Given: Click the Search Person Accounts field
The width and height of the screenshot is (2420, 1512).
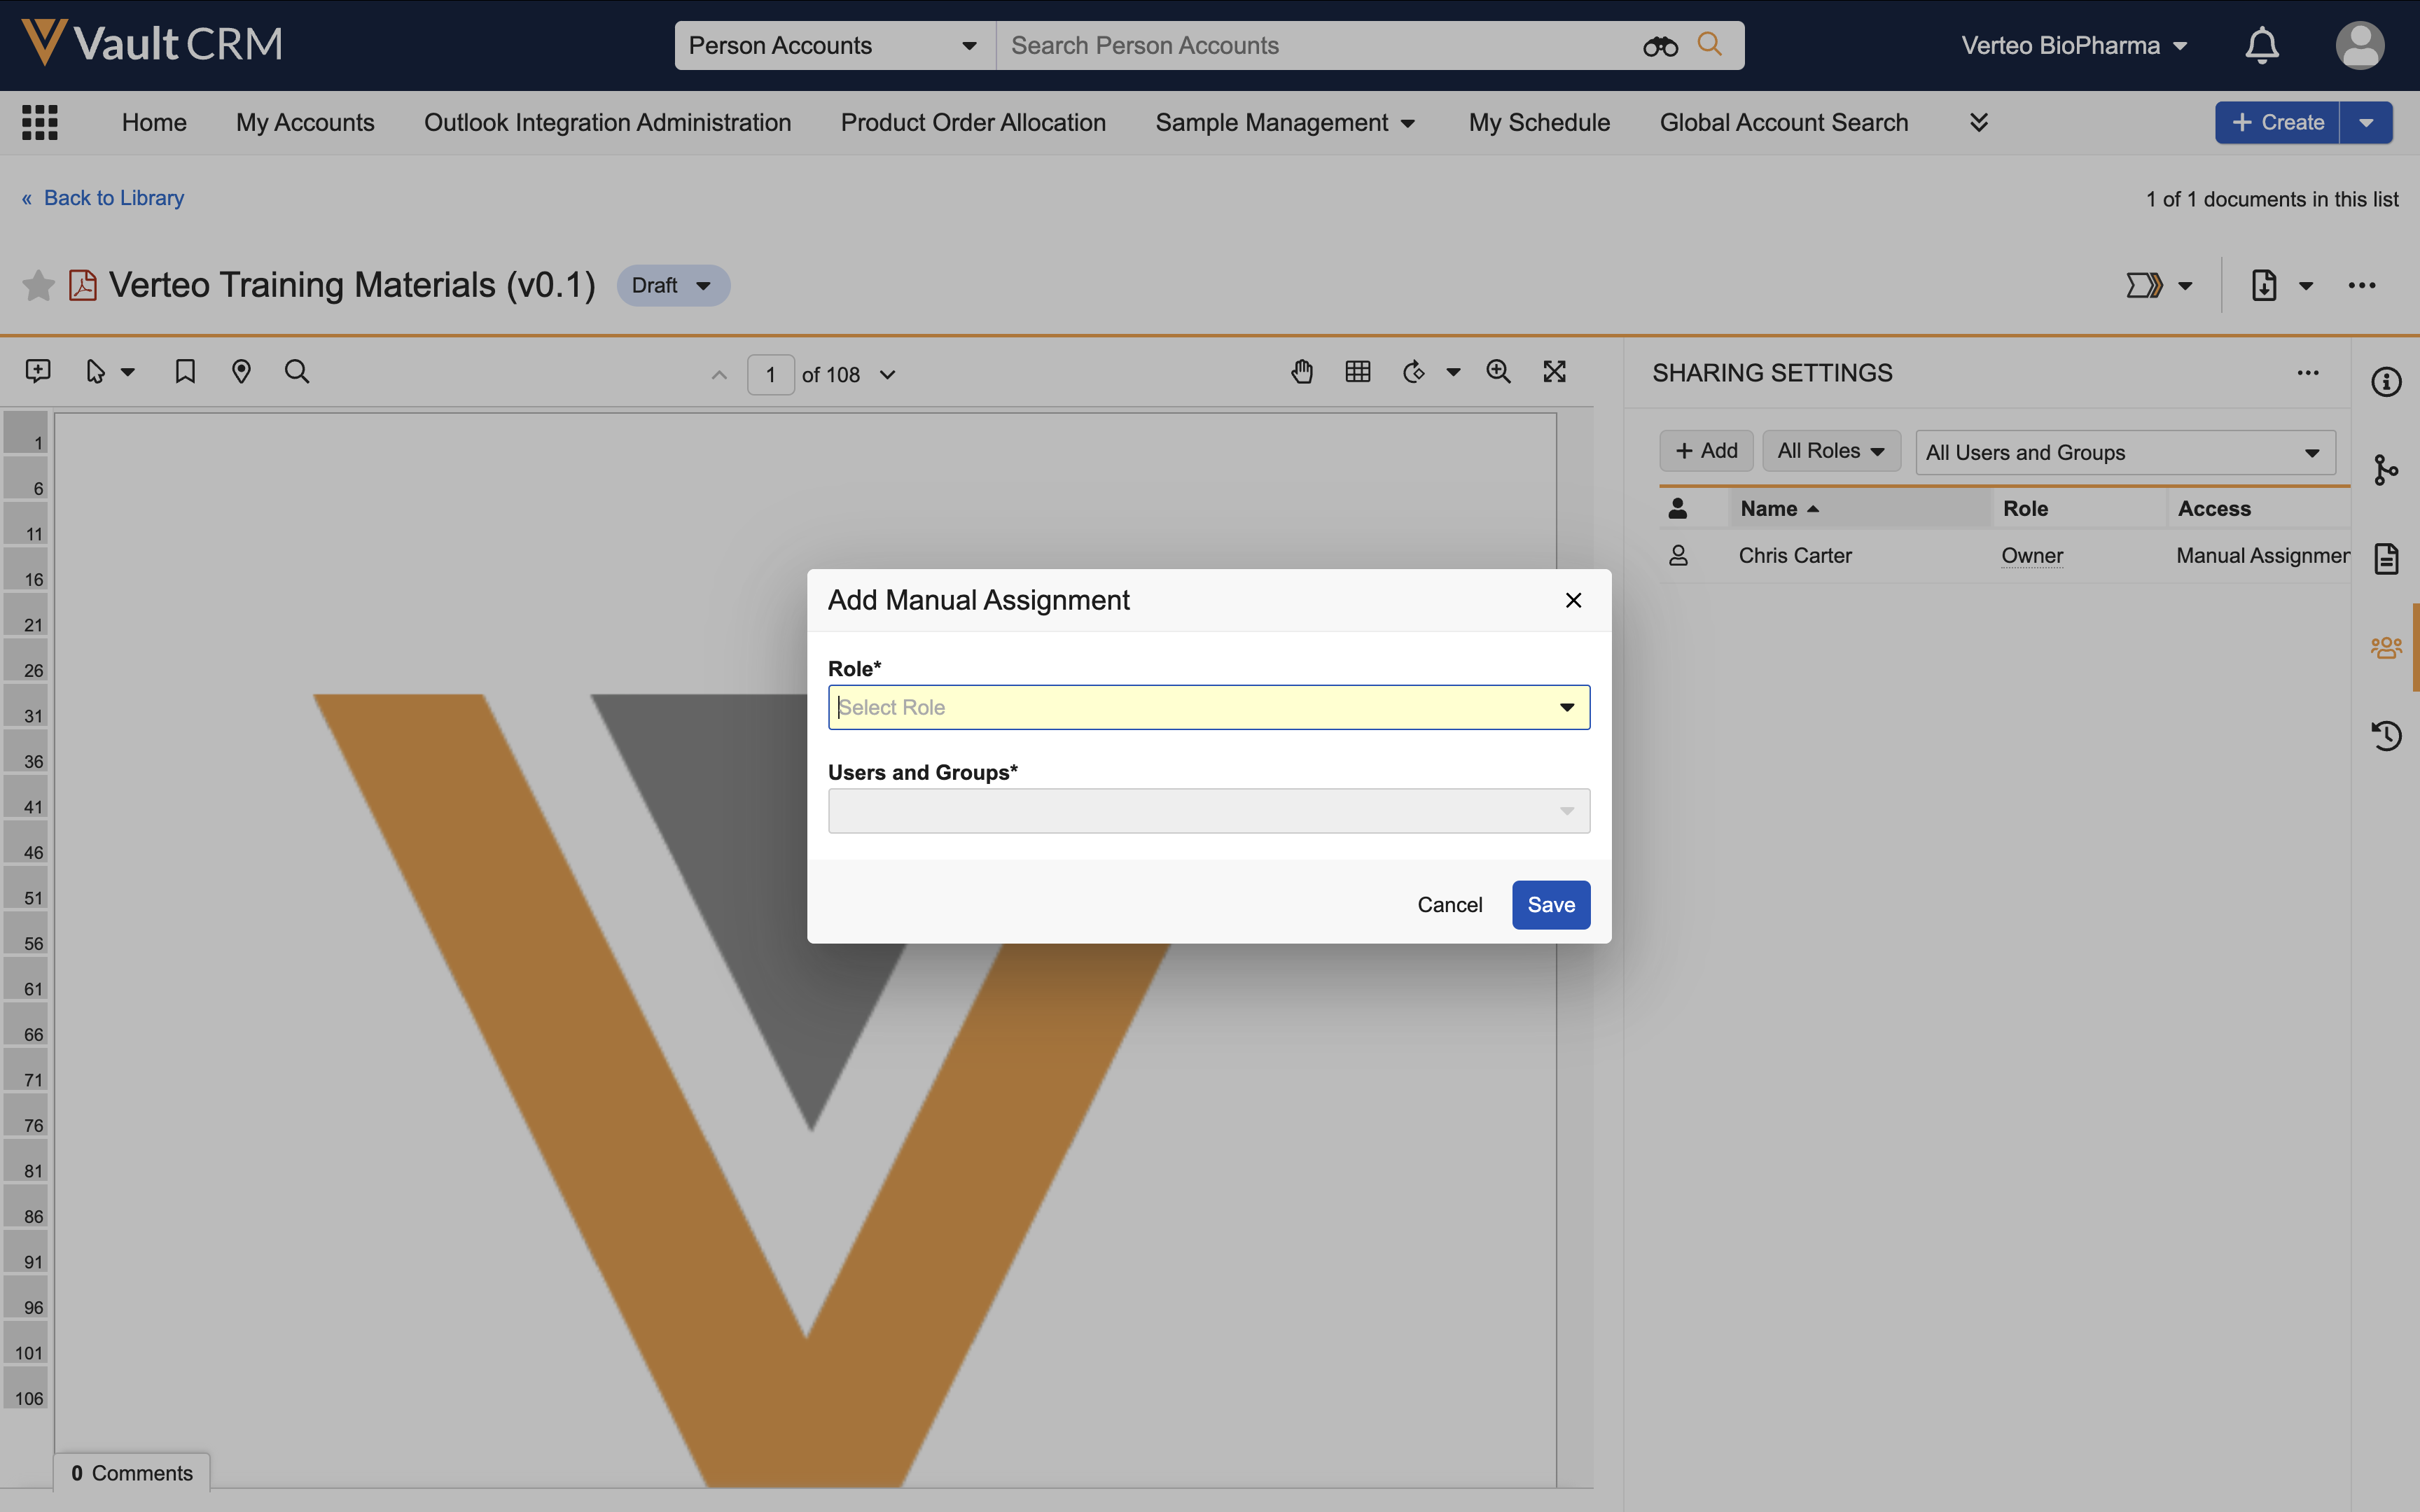Looking at the screenshot, I should pyautogui.click(x=1320, y=46).
